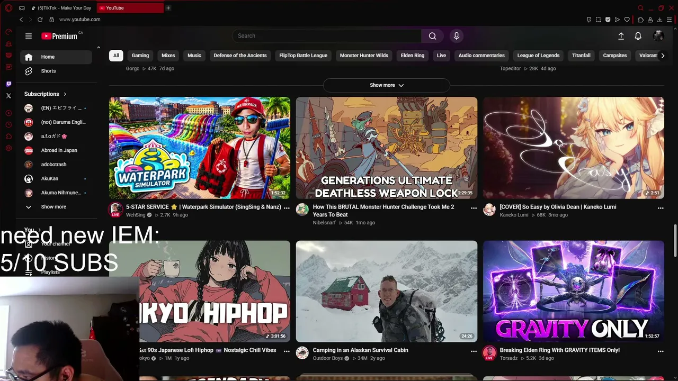Select the Mixes filter chip
The width and height of the screenshot is (678, 381).
click(x=168, y=56)
